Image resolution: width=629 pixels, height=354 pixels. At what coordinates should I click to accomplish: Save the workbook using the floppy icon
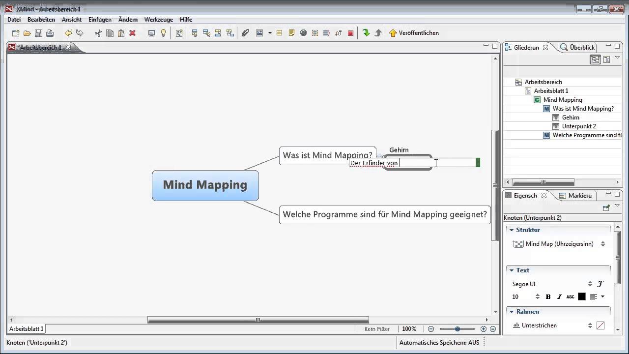click(38, 33)
